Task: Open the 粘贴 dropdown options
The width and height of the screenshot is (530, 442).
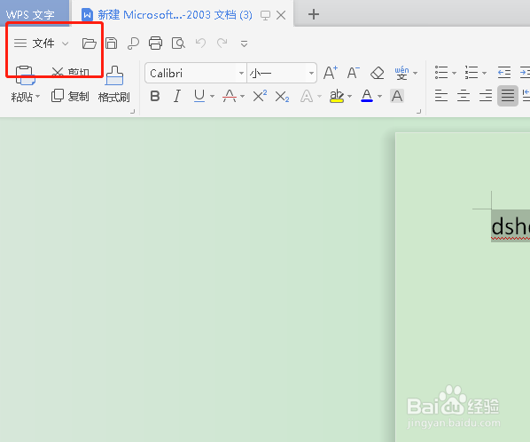Action: coord(37,97)
